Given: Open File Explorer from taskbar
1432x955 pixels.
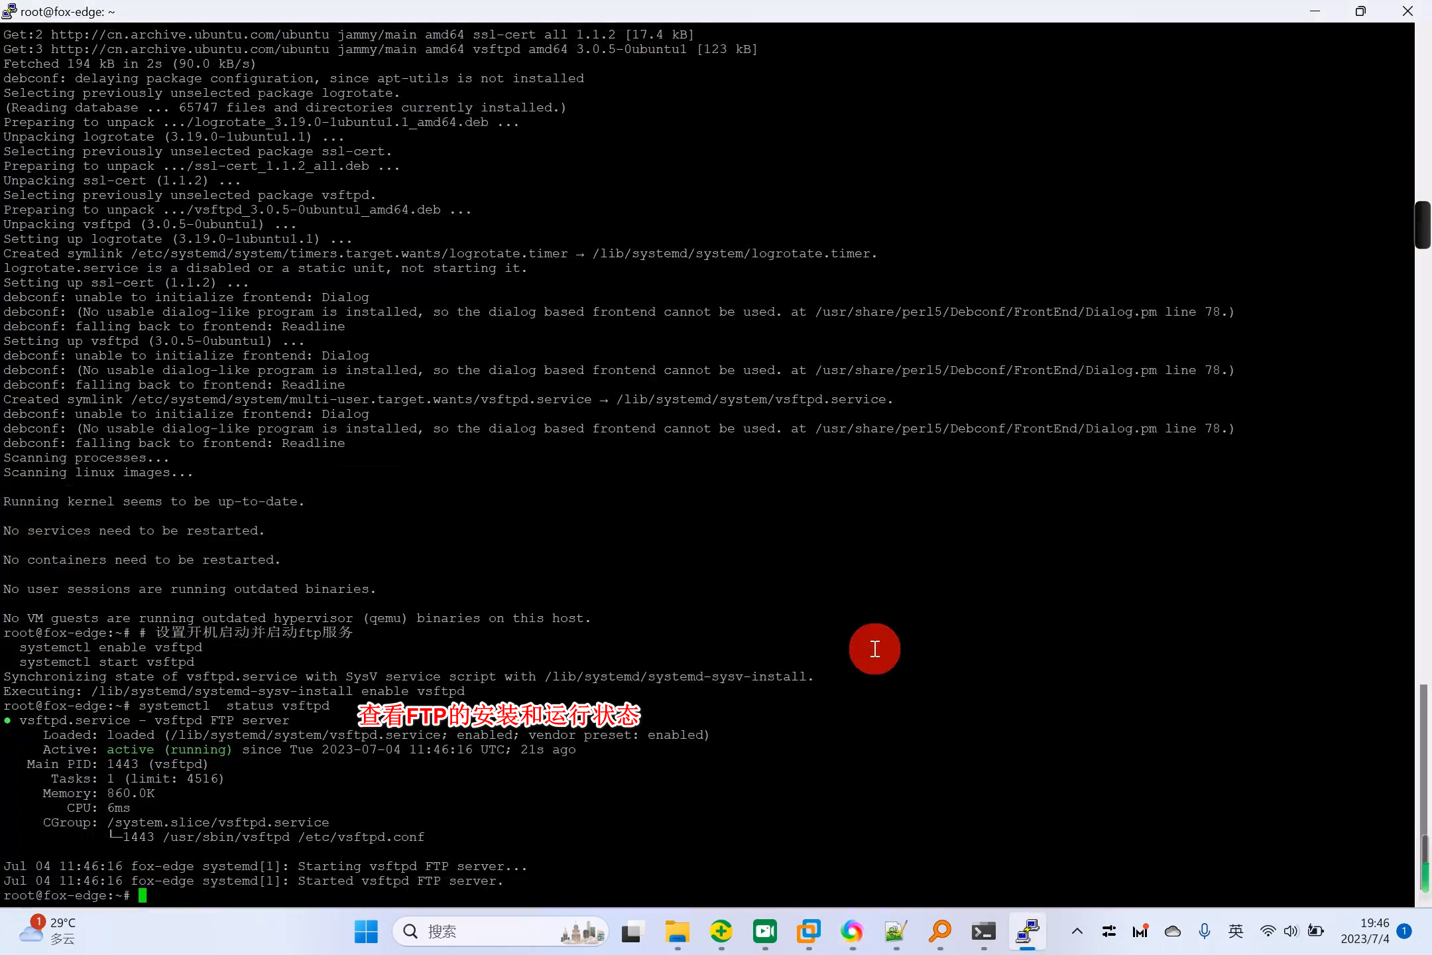Looking at the screenshot, I should (x=677, y=932).
